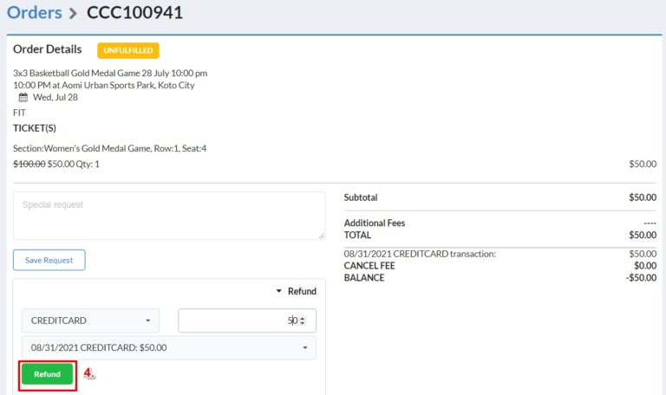This screenshot has height=395, width=666.
Task: Click the green Refund button
Action: click(x=48, y=374)
